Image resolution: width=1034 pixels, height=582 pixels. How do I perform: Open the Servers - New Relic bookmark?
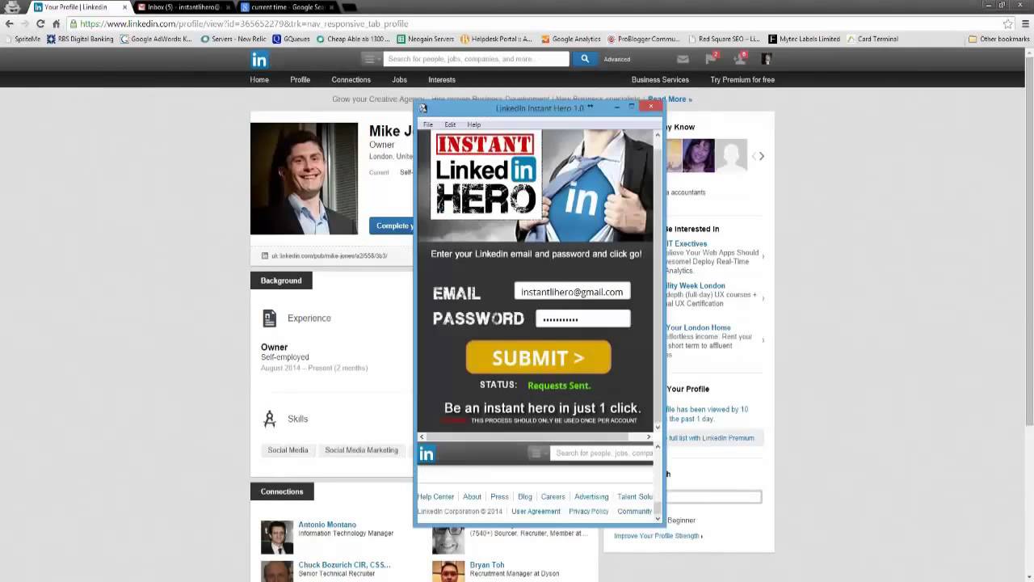pos(233,39)
